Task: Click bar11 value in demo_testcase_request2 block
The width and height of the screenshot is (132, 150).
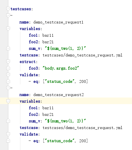Action: click(48, 108)
